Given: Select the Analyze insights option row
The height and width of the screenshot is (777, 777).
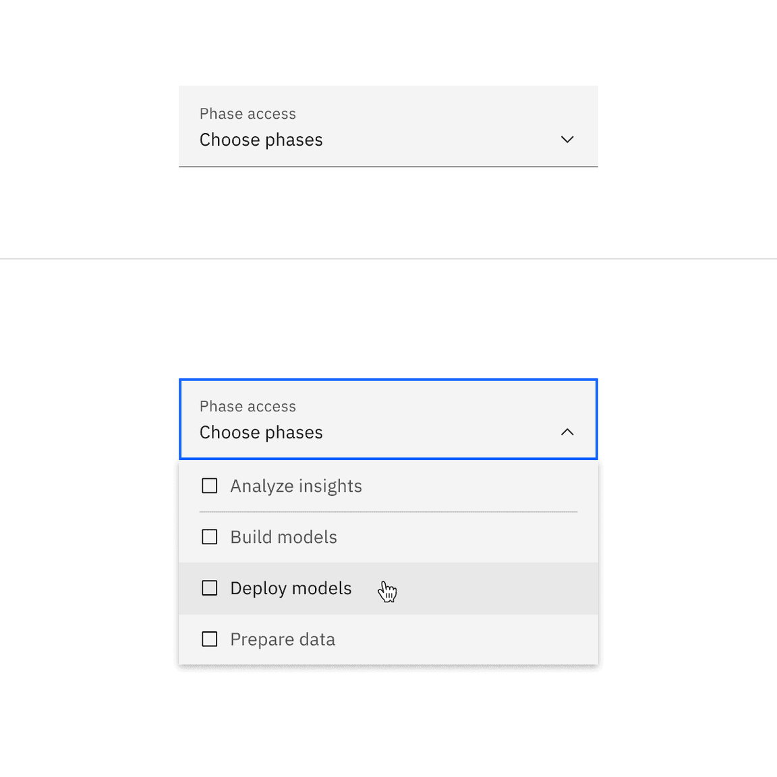Looking at the screenshot, I should 296,486.
